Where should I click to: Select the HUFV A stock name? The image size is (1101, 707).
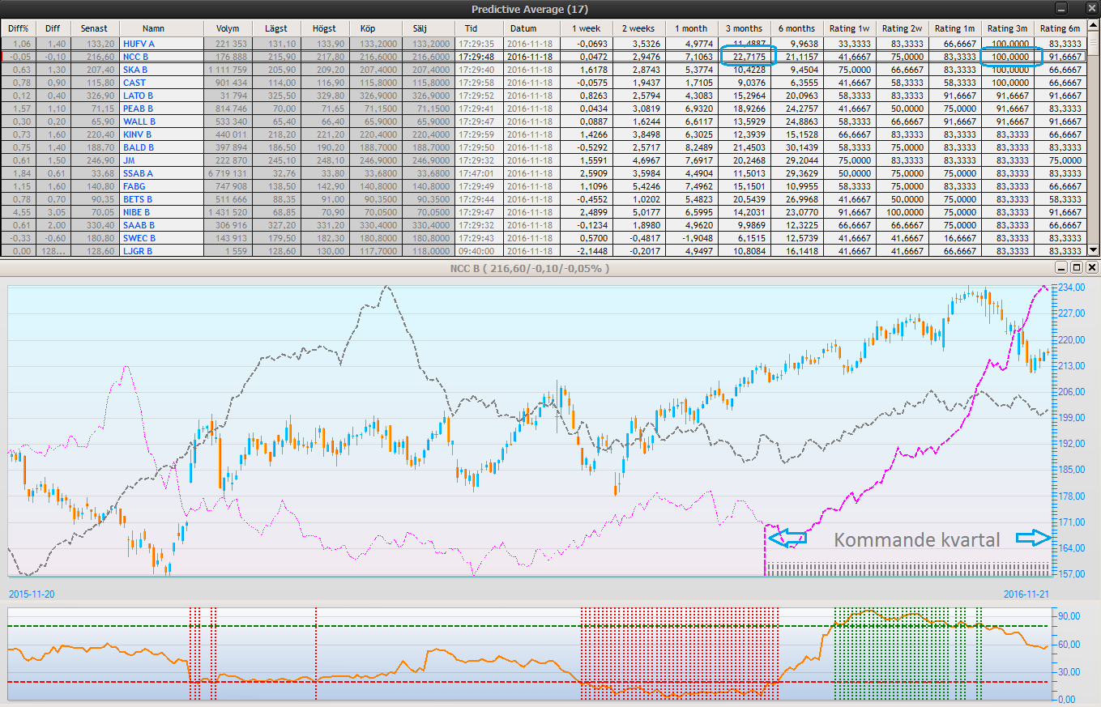[138, 44]
